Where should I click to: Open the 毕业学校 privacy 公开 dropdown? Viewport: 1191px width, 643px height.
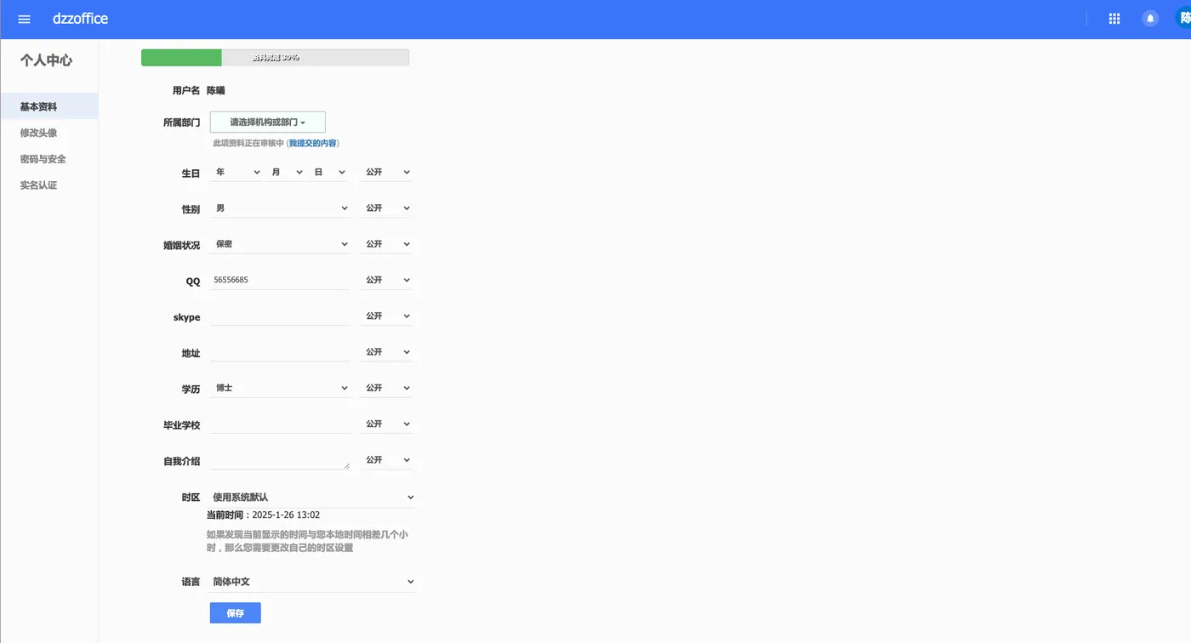[387, 424]
